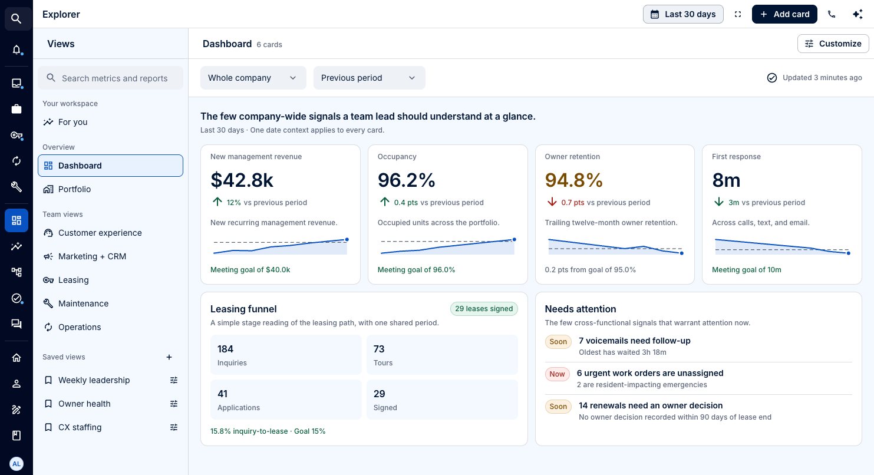Screen dimensions: 874x475
Task: Open the Last 30 days date picker
Action: coord(683,14)
